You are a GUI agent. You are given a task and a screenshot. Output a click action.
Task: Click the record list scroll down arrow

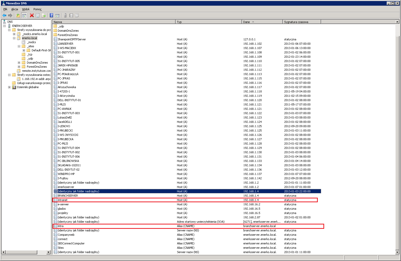coord(397,252)
